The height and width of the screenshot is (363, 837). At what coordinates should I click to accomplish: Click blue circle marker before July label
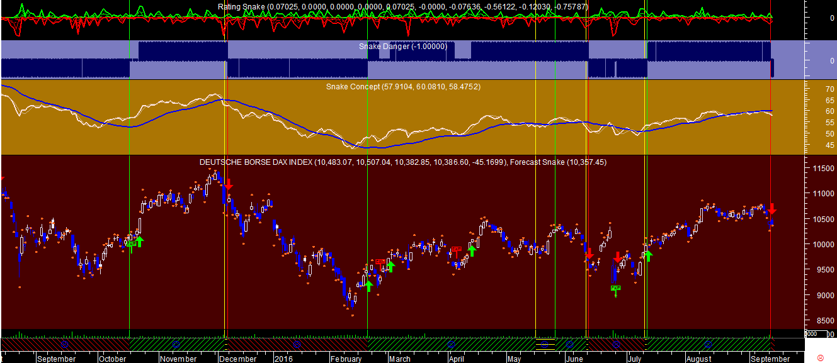point(617,345)
